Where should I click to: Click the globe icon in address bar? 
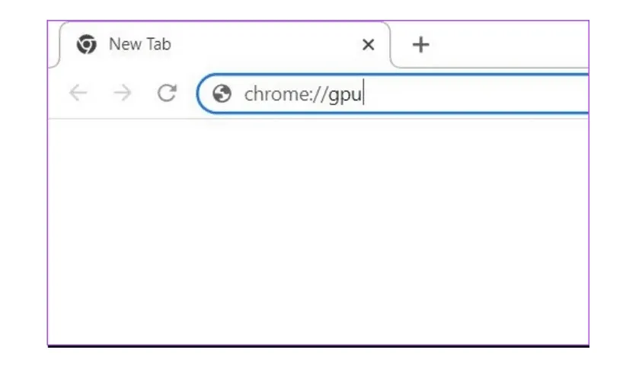[222, 94]
